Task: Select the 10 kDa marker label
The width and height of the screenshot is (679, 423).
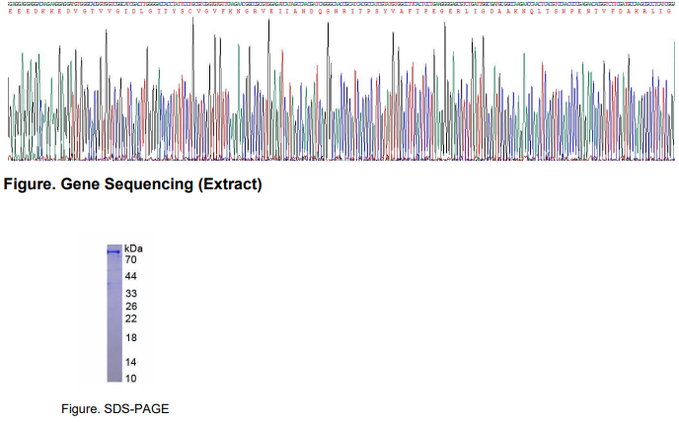Action: coord(131,379)
